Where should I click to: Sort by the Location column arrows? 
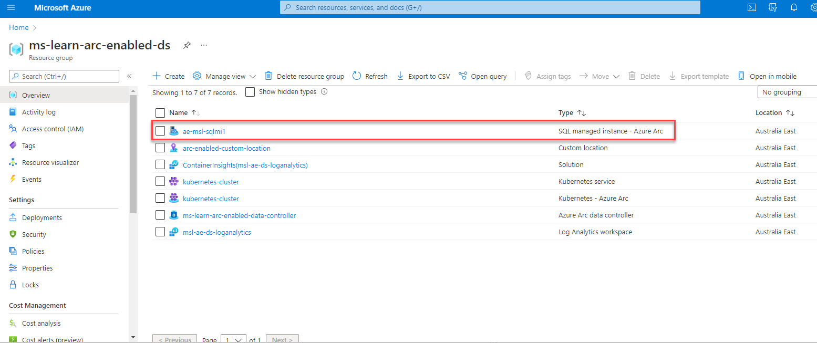[790, 112]
